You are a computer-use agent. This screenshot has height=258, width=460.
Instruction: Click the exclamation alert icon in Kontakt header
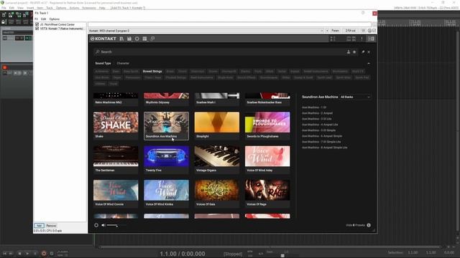[362, 39]
